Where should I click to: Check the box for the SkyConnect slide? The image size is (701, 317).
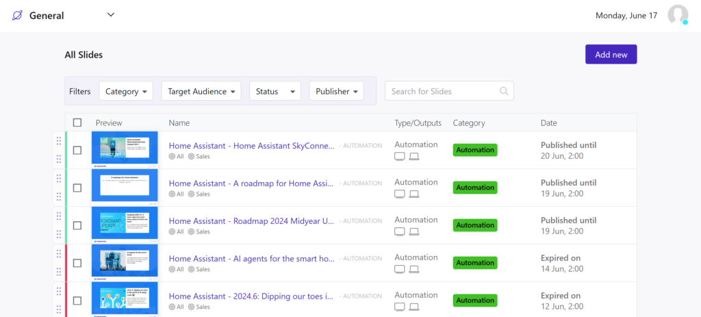(x=77, y=150)
